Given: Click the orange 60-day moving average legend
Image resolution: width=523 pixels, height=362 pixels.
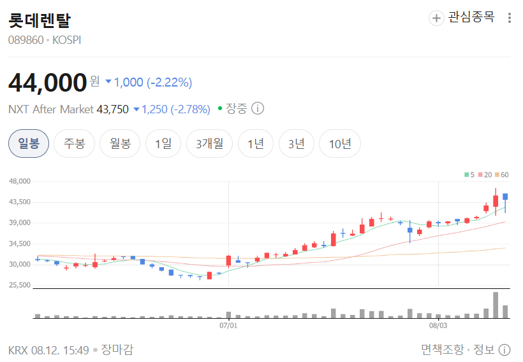Looking at the screenshot, I should (502, 175).
